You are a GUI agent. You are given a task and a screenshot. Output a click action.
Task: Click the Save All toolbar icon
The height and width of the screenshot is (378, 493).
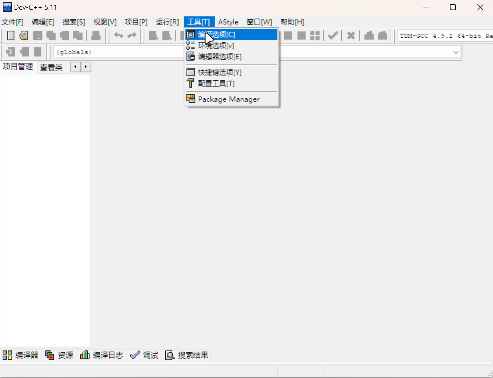(51, 36)
